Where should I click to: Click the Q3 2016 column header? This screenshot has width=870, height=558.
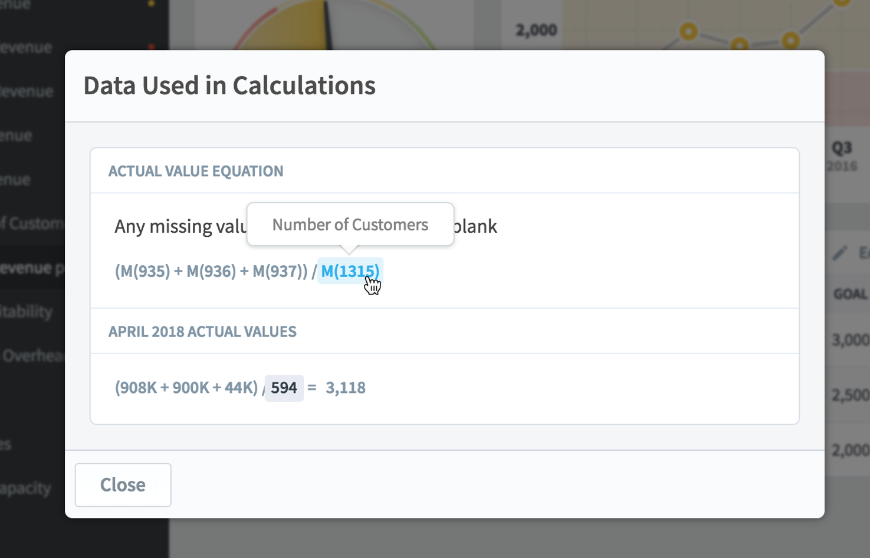pyautogui.click(x=842, y=156)
